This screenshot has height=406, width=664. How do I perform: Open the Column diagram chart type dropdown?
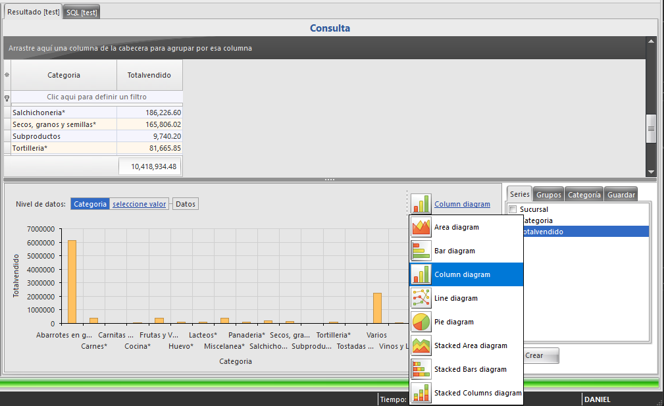click(462, 204)
